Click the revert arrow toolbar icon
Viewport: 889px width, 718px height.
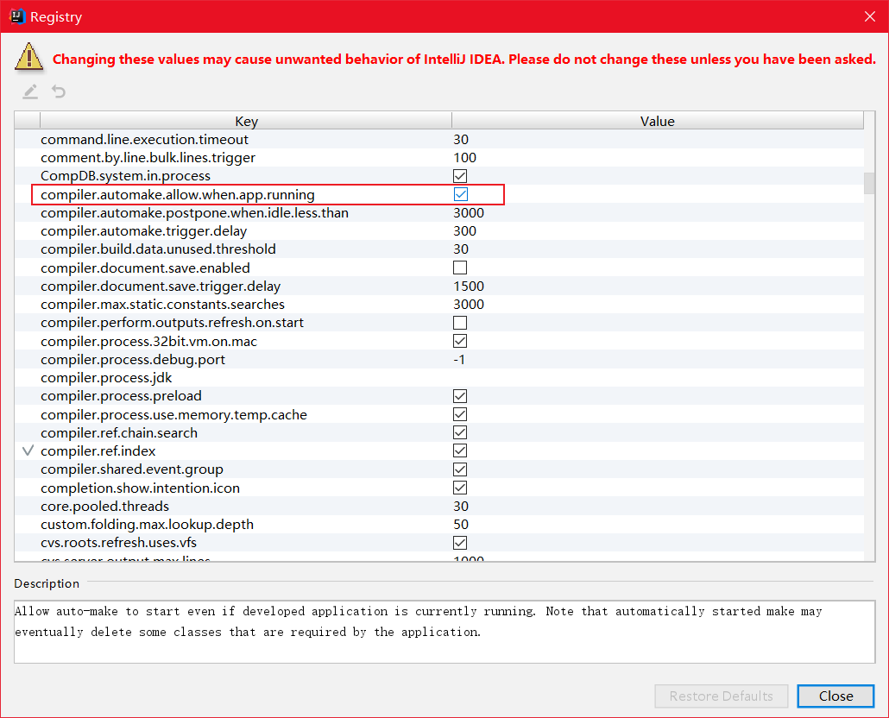pyautogui.click(x=59, y=91)
